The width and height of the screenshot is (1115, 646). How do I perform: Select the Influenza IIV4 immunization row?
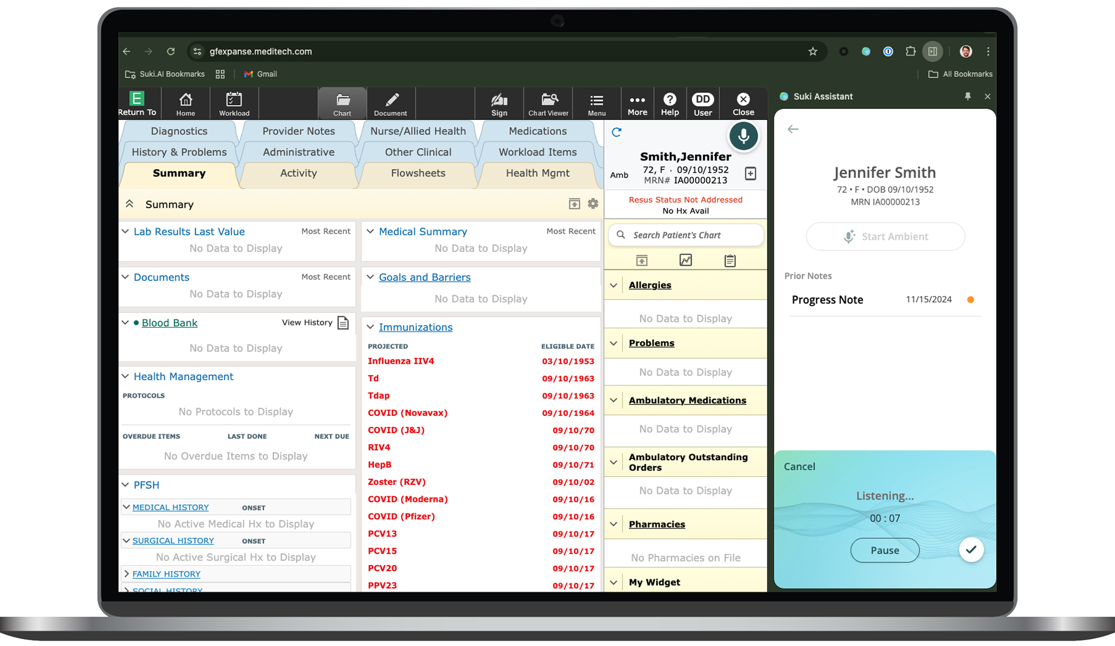point(481,361)
